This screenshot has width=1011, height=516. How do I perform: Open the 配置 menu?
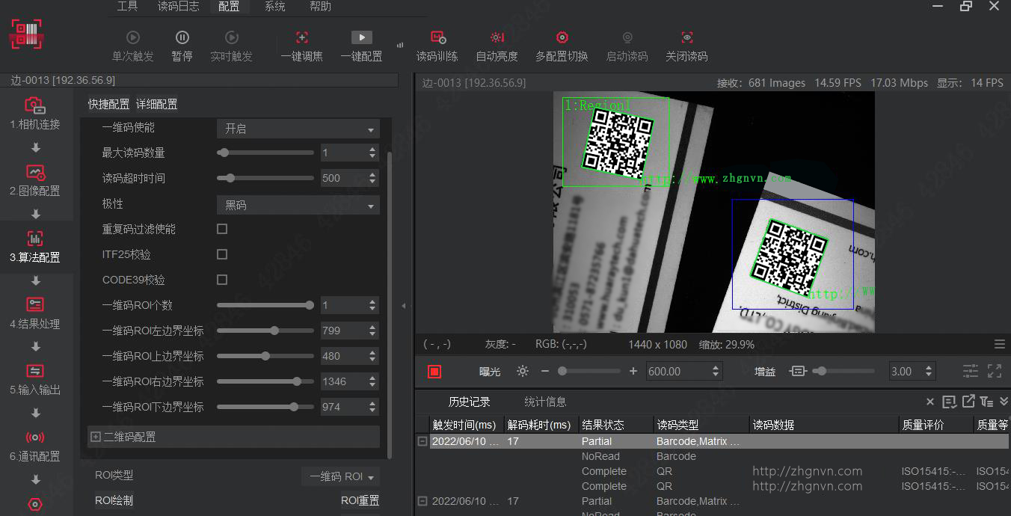[229, 7]
